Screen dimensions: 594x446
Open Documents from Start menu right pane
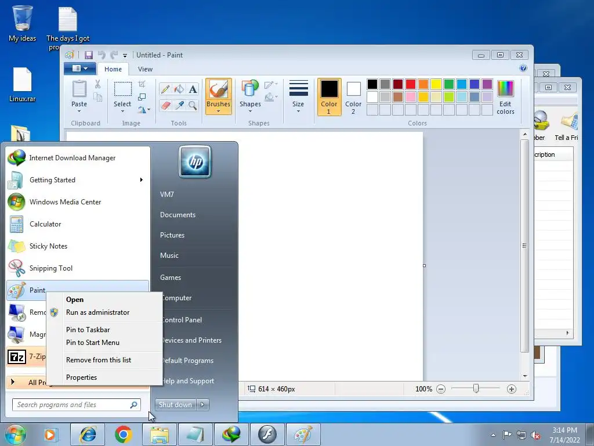(x=178, y=215)
